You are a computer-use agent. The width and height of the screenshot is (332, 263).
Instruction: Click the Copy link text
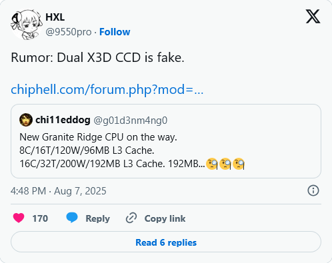165,218
